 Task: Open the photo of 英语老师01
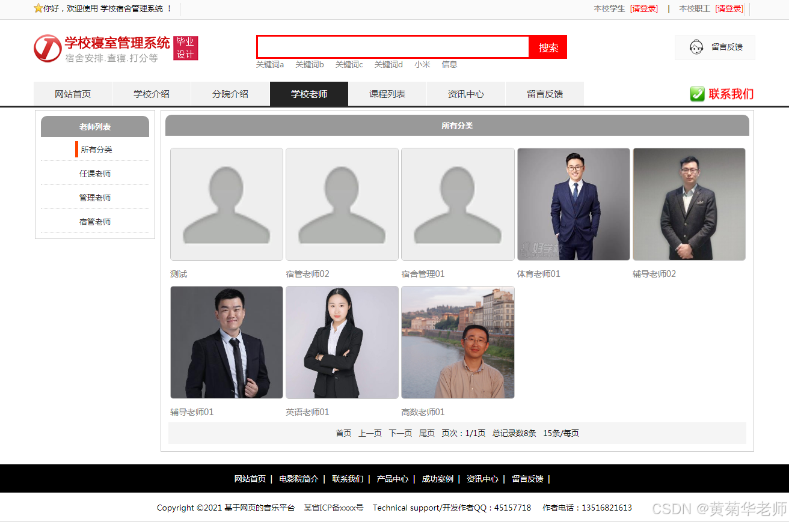(342, 342)
